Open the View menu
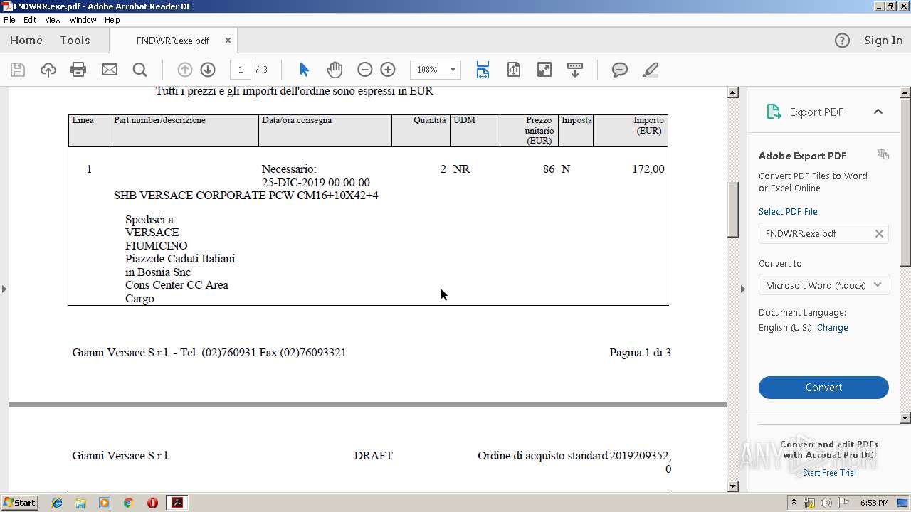The image size is (911, 512). pos(53,20)
